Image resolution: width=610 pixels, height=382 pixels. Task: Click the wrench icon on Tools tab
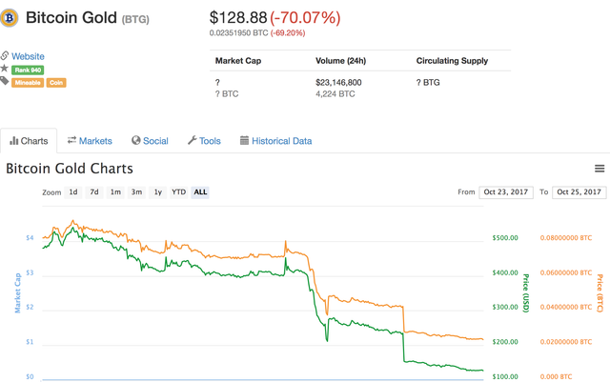[x=193, y=140]
